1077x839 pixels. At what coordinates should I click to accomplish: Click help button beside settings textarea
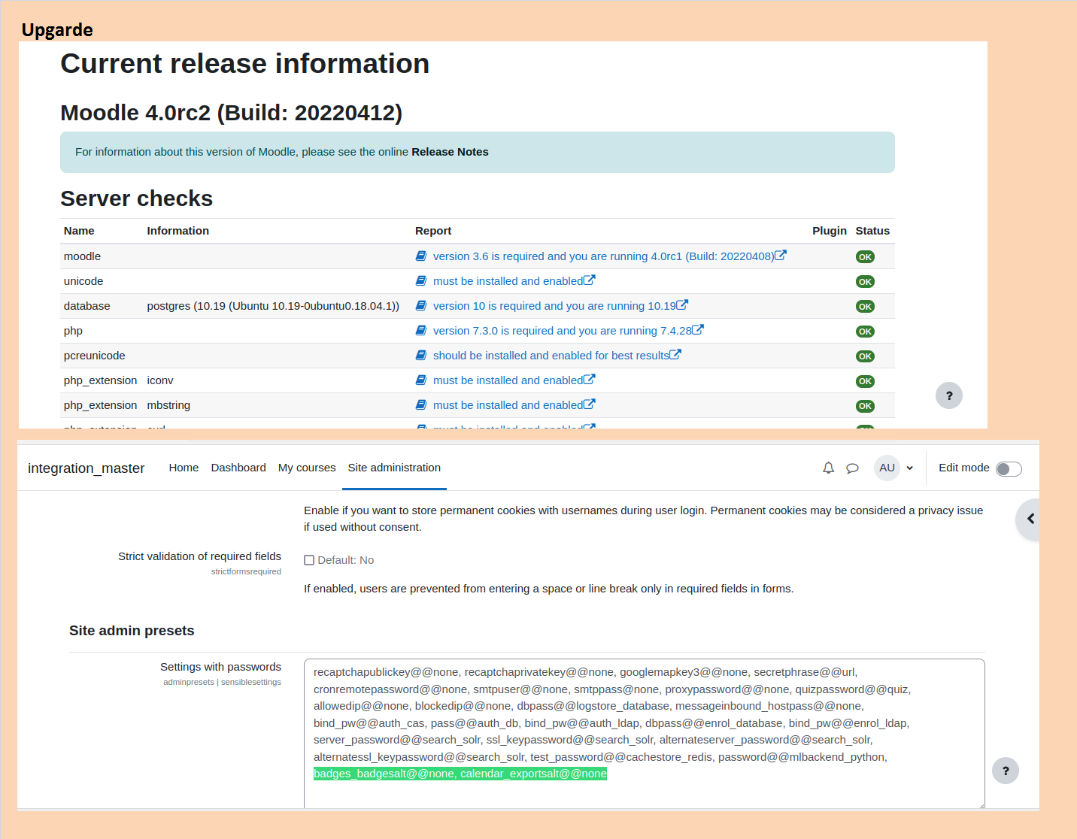(1006, 771)
